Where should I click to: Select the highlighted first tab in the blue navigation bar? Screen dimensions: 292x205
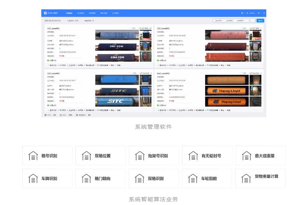(69, 13)
